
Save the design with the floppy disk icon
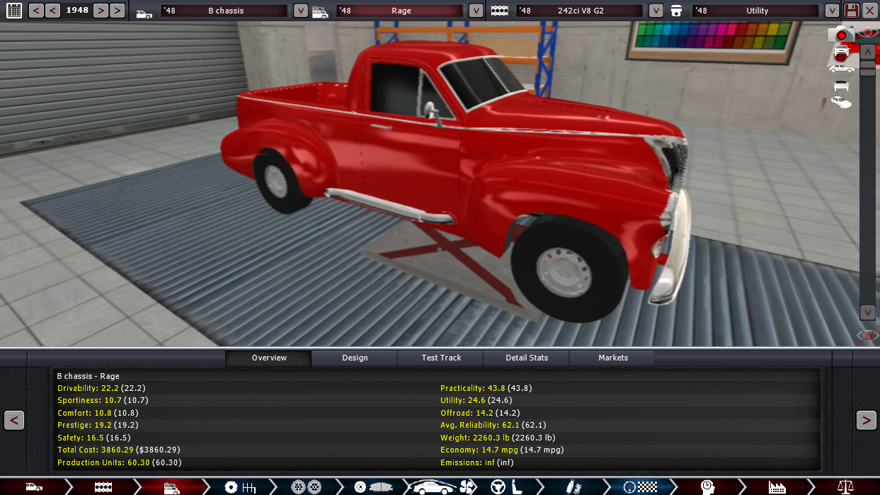click(x=851, y=11)
